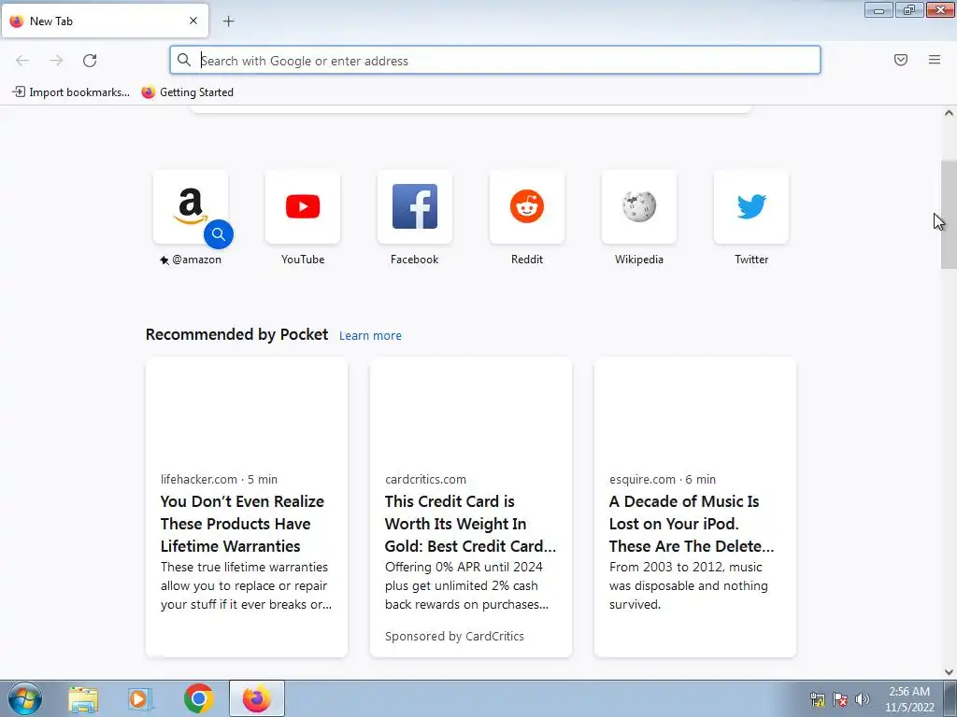Click the Firefox taskbar button
The width and height of the screenshot is (957, 717).
point(256,698)
